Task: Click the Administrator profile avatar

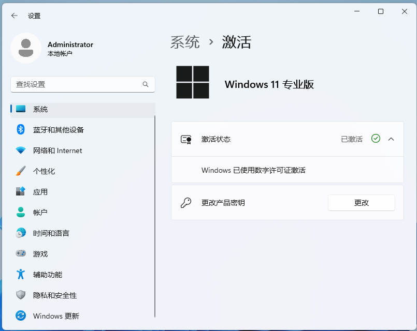Action: pyautogui.click(x=26, y=48)
